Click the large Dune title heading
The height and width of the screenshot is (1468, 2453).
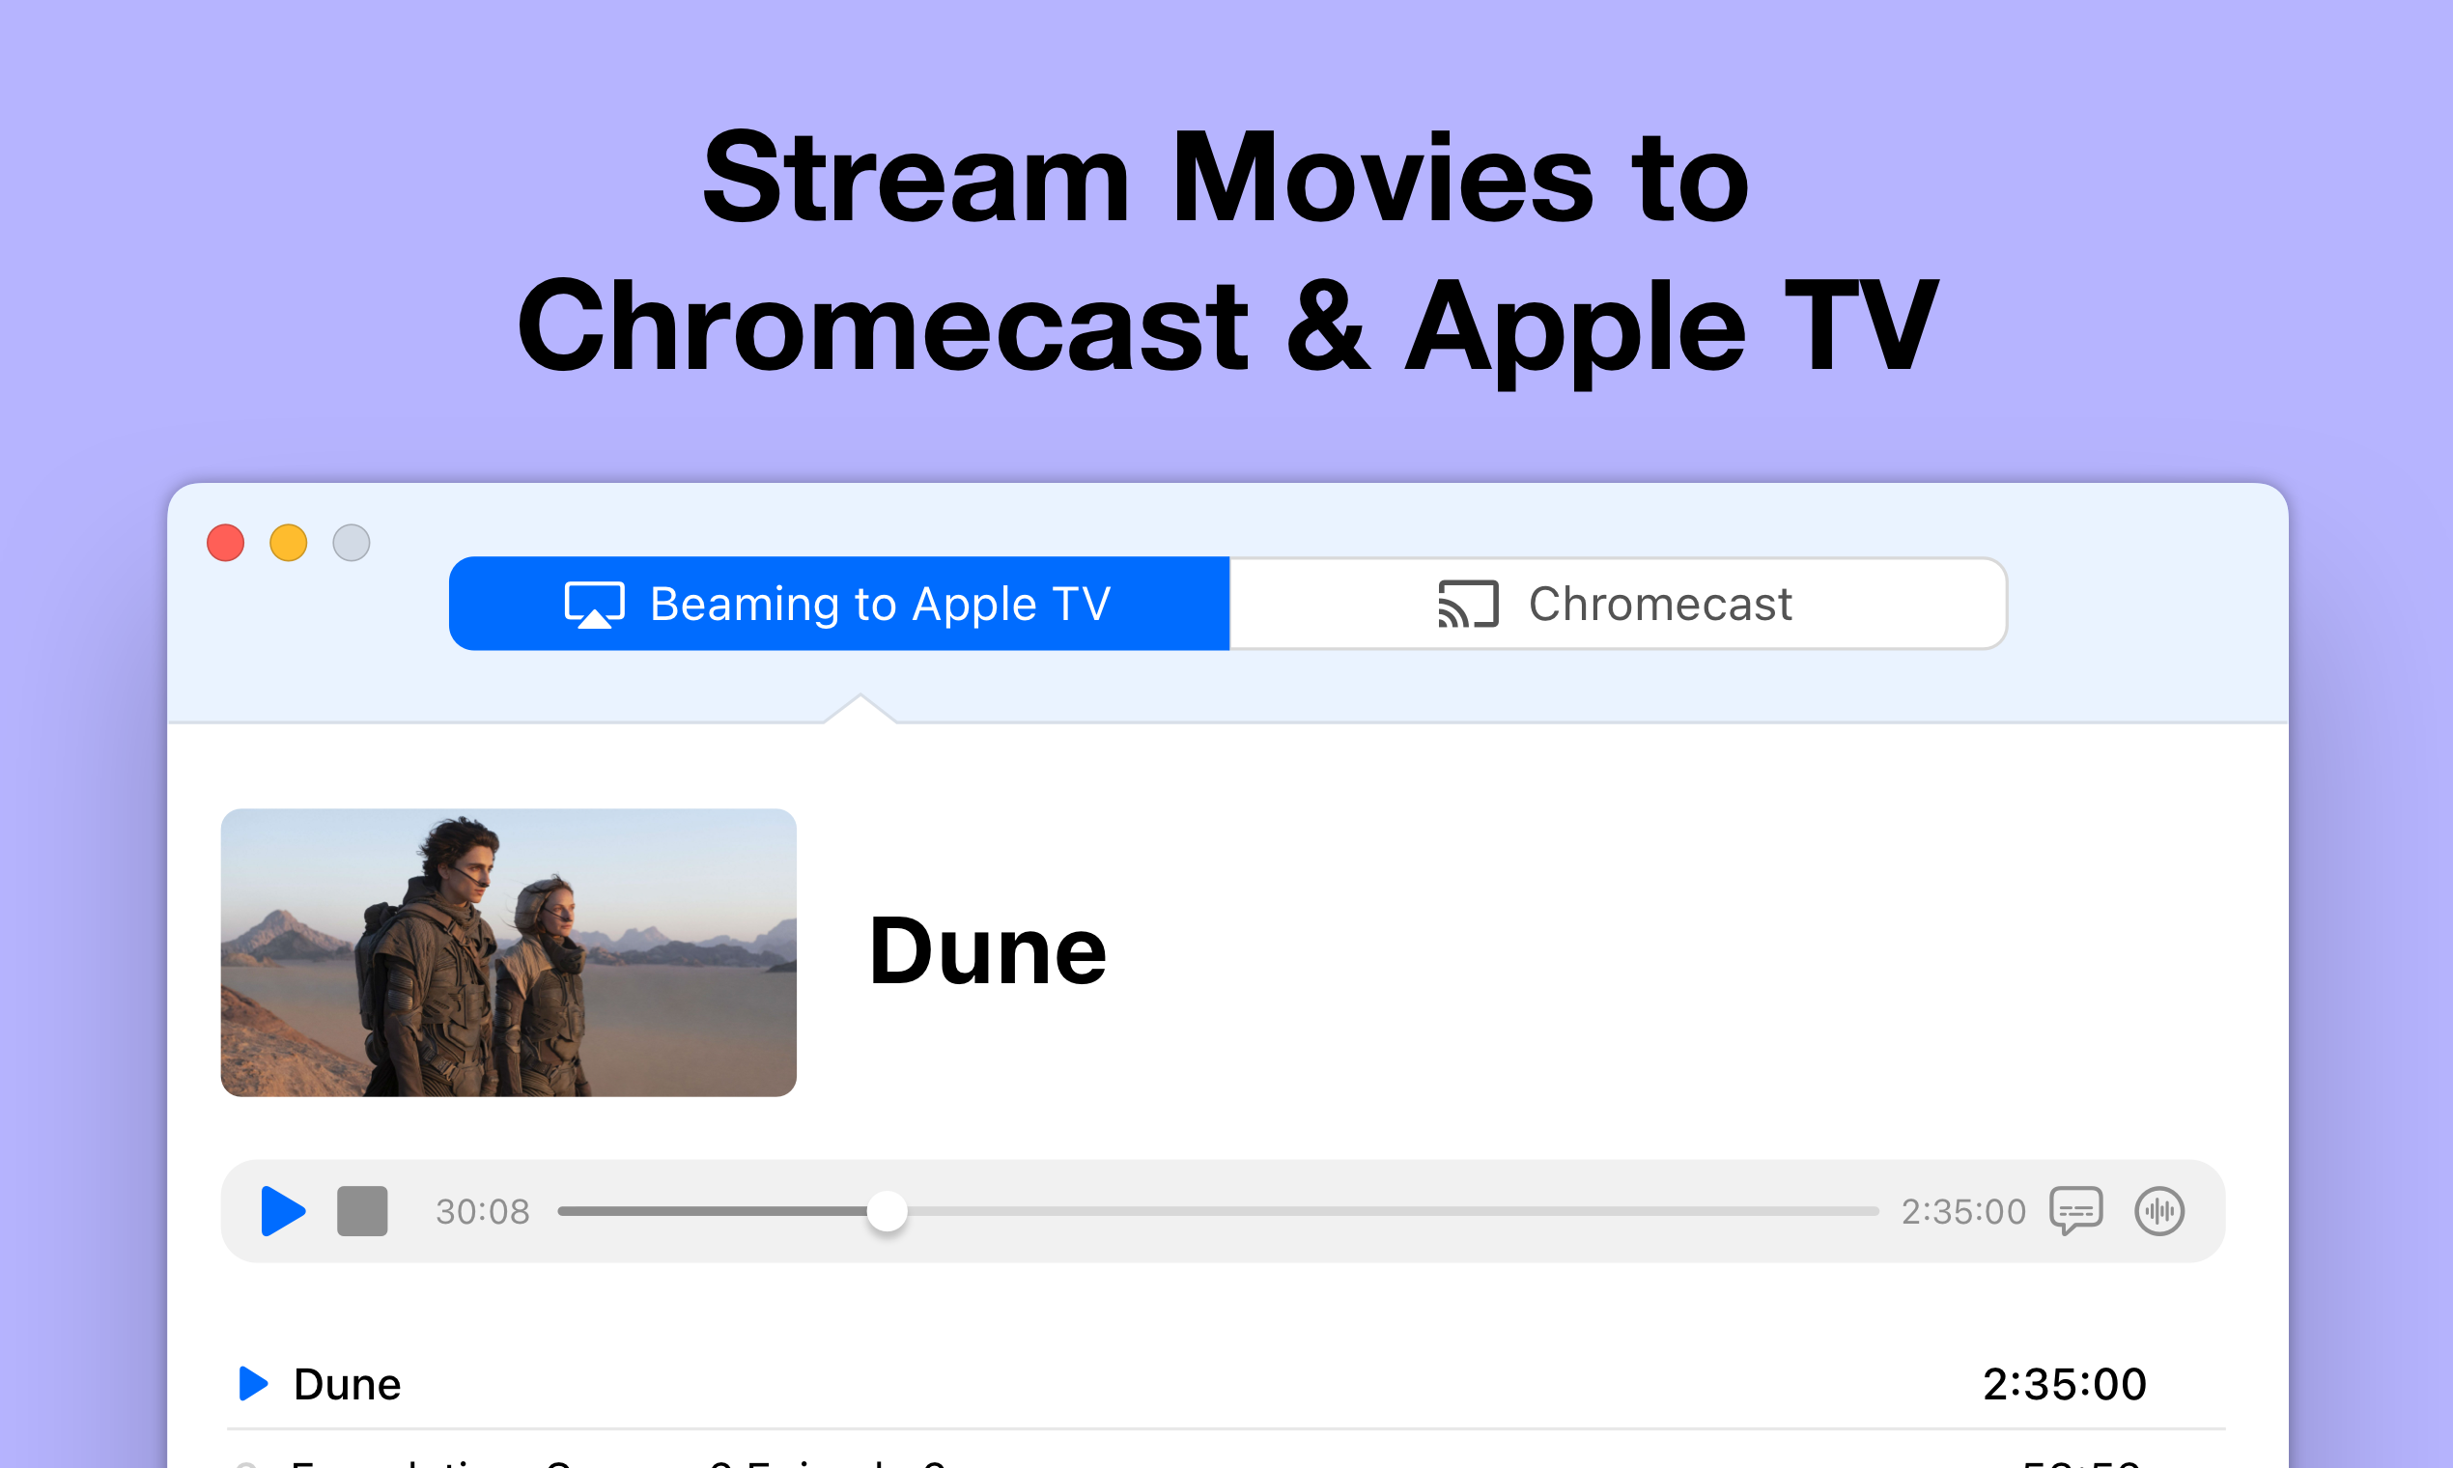(x=987, y=951)
